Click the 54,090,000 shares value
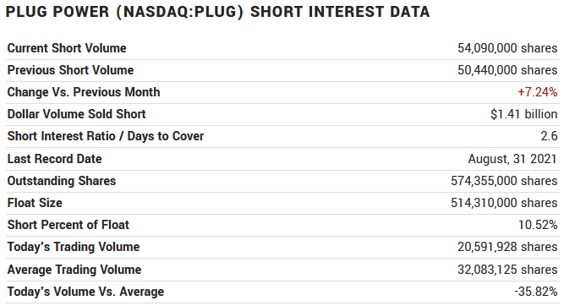 point(507,48)
